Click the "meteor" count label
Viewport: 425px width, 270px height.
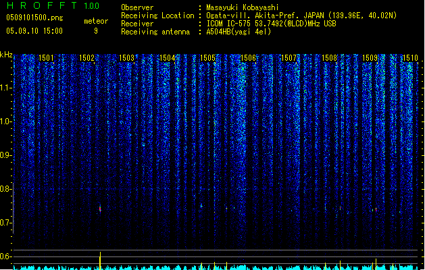coord(96,21)
